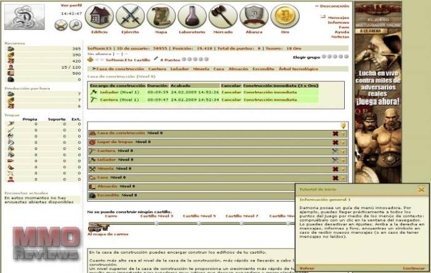The height and width of the screenshot is (273, 431).
Task: Open the Laboratorio flask icon
Action: click(192, 16)
